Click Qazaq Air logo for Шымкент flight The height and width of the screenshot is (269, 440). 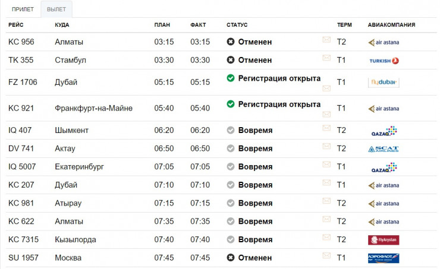[x=384, y=131]
